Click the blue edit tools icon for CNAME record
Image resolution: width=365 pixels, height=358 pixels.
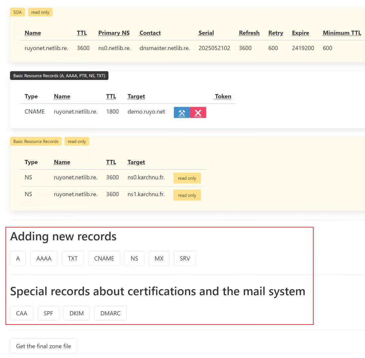182,113
